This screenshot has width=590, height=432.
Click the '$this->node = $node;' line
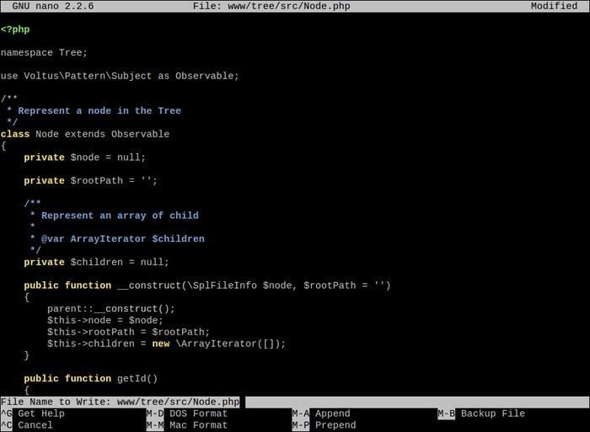[x=105, y=320]
